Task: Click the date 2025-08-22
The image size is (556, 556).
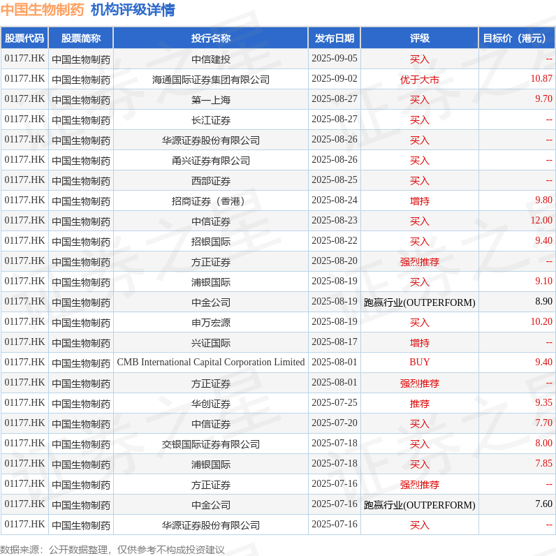Action: 335,240
